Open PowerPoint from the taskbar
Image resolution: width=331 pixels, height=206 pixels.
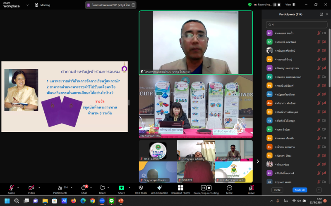121,201
